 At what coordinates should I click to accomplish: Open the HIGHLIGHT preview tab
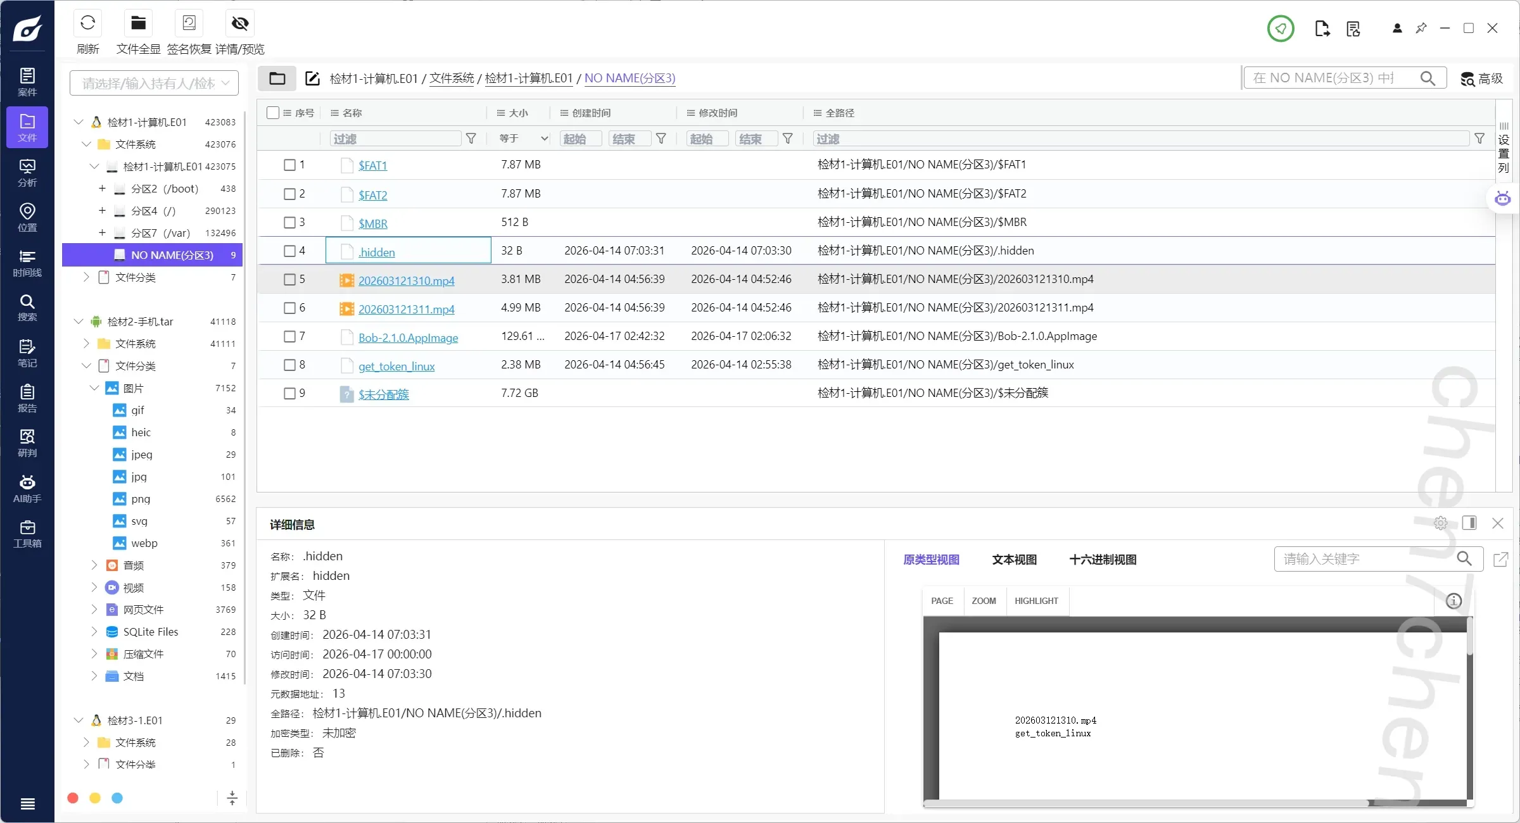click(1037, 601)
